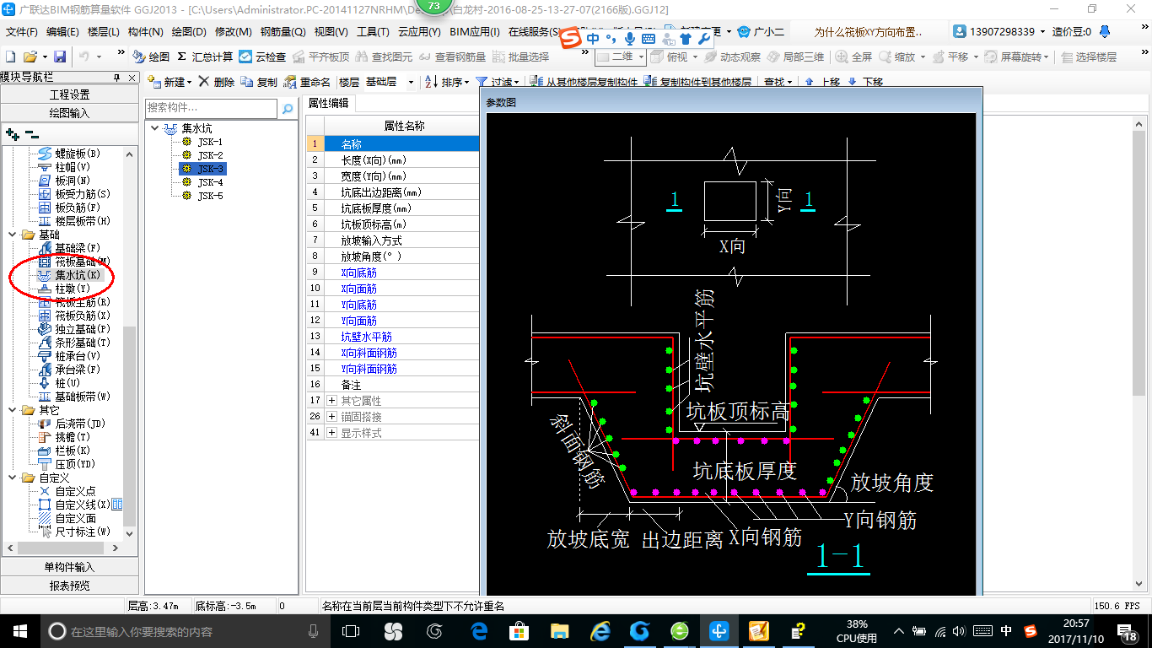Open the 报表预览 module
The image size is (1152, 648).
[x=69, y=585]
